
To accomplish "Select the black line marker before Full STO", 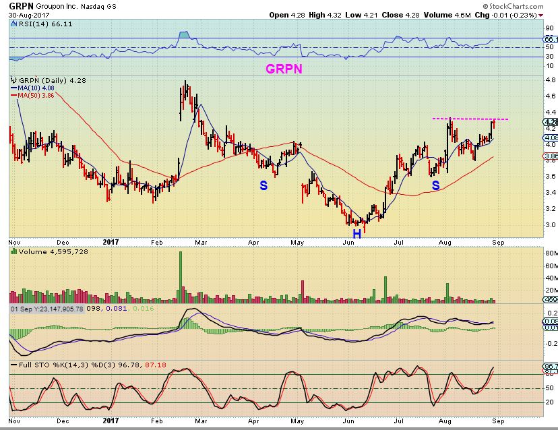I will [14, 365].
